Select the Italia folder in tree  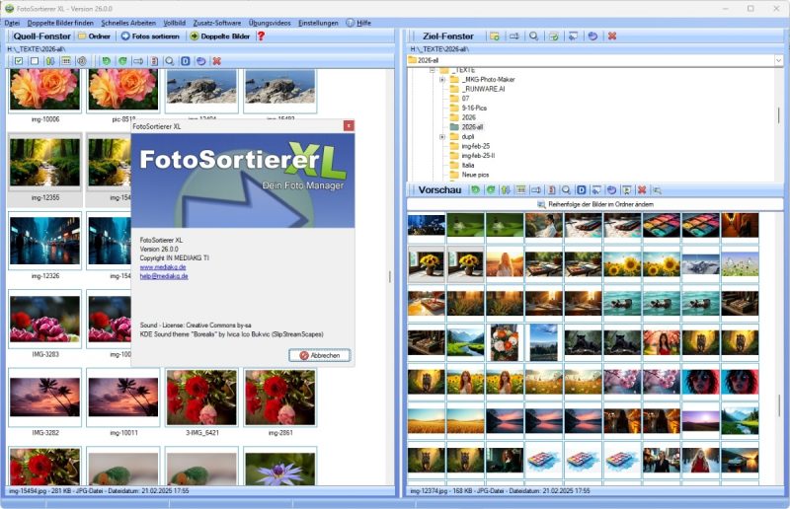(468, 165)
